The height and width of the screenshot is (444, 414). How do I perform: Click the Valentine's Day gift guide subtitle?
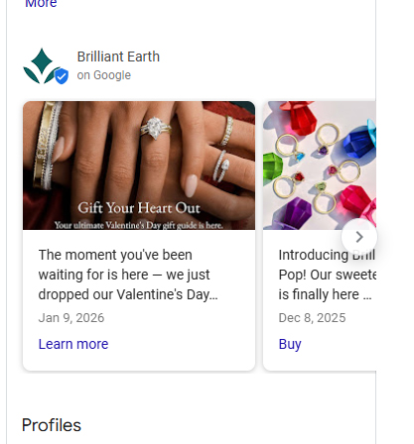[x=139, y=225]
